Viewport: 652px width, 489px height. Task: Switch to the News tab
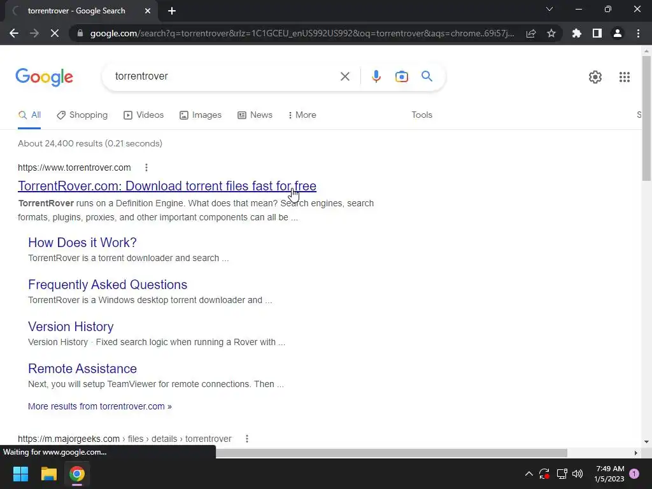[x=255, y=115]
